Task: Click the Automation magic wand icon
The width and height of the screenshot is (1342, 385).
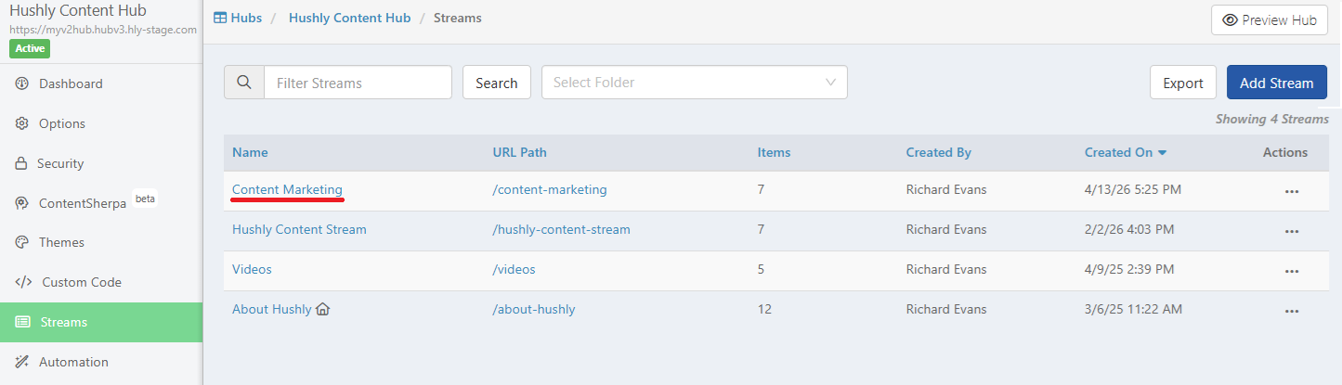Action: [22, 362]
